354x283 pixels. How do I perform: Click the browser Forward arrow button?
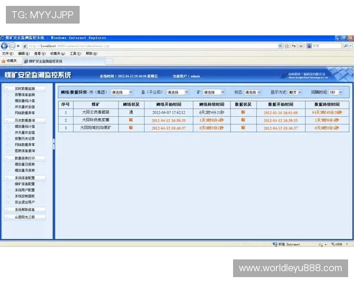[12, 46]
